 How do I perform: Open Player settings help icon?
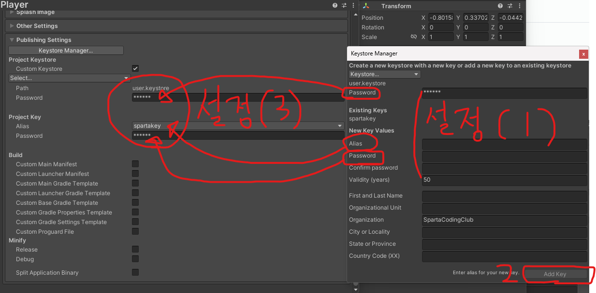pos(334,5)
